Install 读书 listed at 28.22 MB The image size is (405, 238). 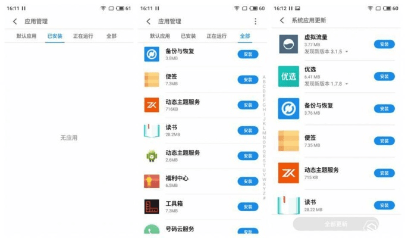384,205
